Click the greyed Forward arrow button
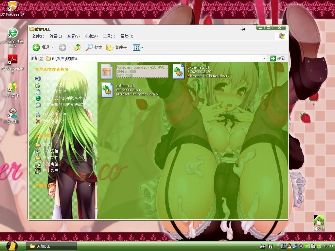Image resolution: width=335 pixels, height=251 pixels. coord(62,47)
